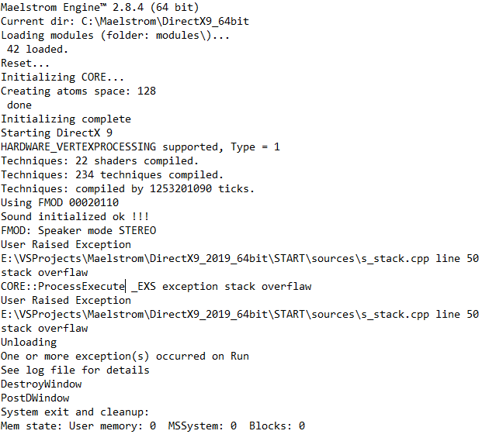Image resolution: width=503 pixels, height=448 pixels.
Task: Select the HARDWARE_VERTEXPROCESSING supported line
Action: (x=140, y=147)
